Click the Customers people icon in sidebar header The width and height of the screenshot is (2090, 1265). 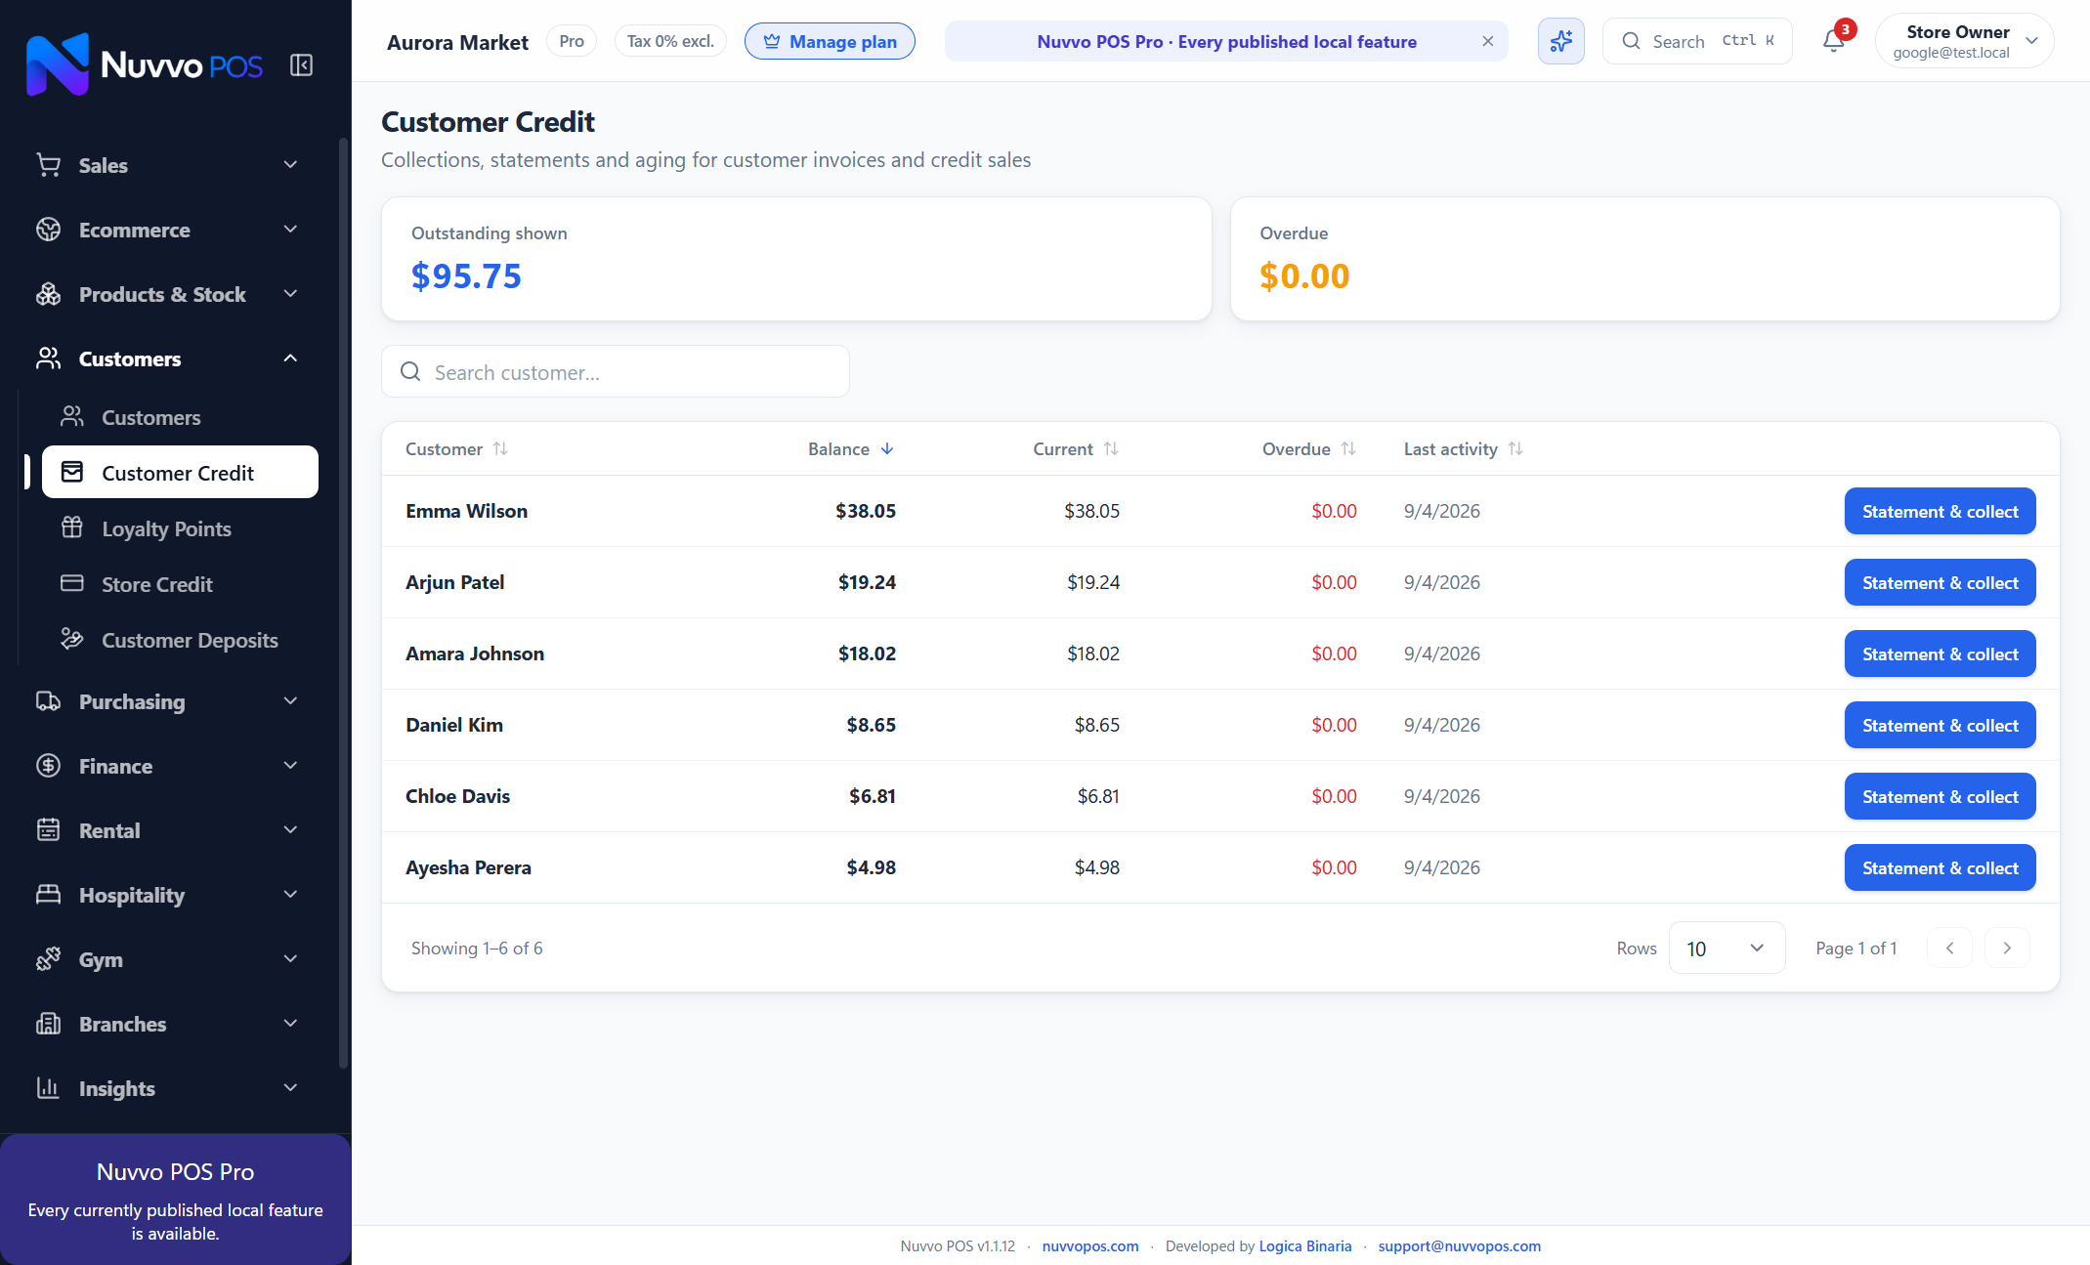click(x=48, y=358)
